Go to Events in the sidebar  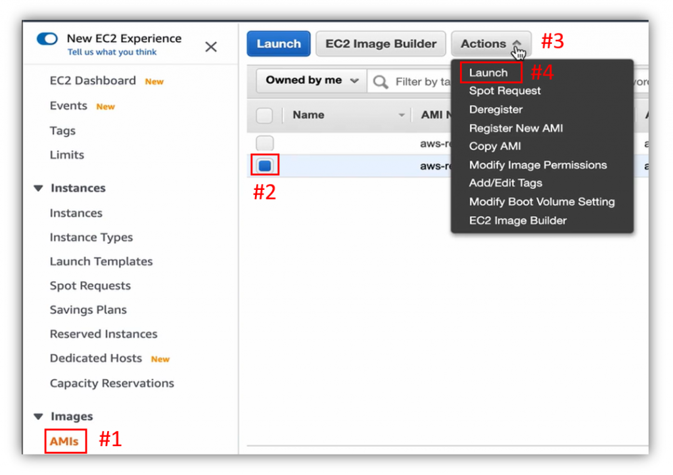[x=68, y=106]
